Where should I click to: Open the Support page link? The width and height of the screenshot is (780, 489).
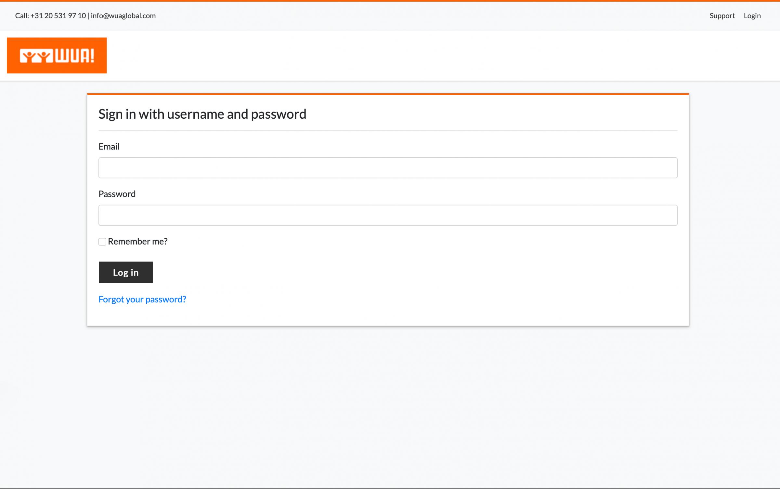[722, 16]
